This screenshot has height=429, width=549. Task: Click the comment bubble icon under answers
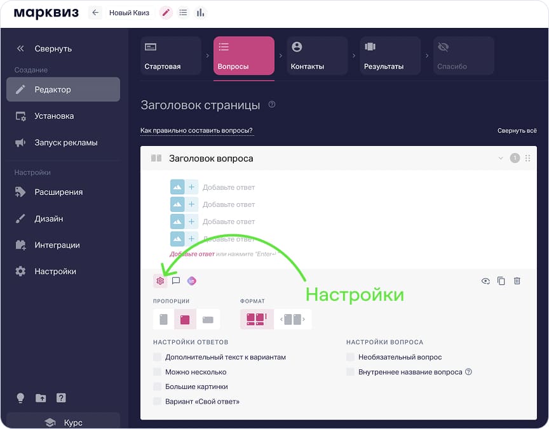click(x=176, y=280)
